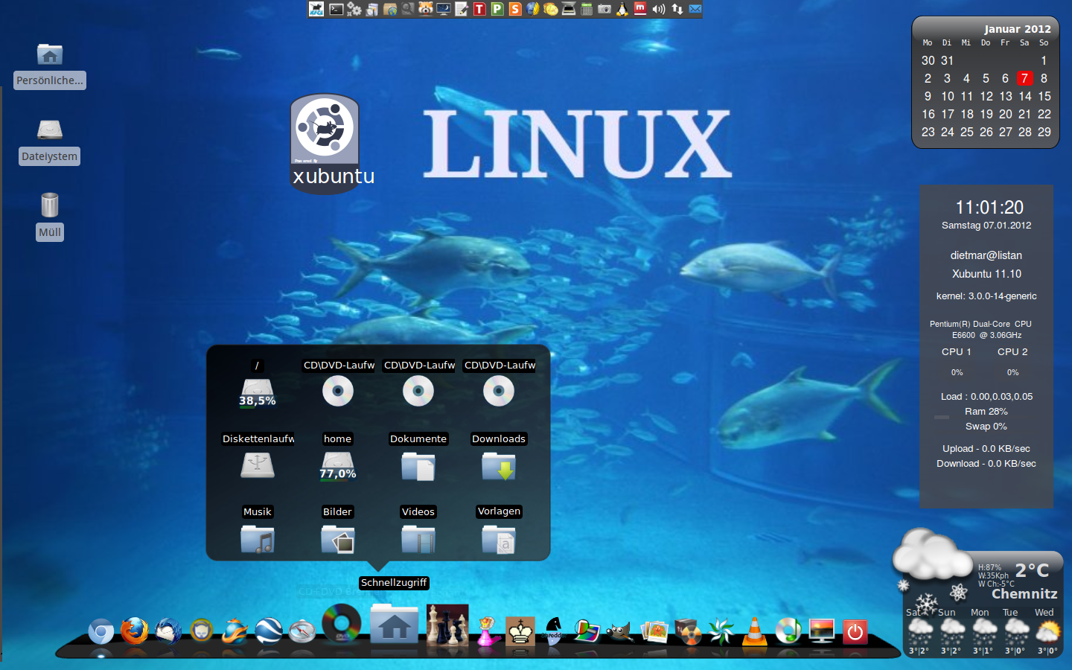Viewport: 1072px width, 670px height.
Task: Launch Chromium from the dock
Action: (x=101, y=632)
